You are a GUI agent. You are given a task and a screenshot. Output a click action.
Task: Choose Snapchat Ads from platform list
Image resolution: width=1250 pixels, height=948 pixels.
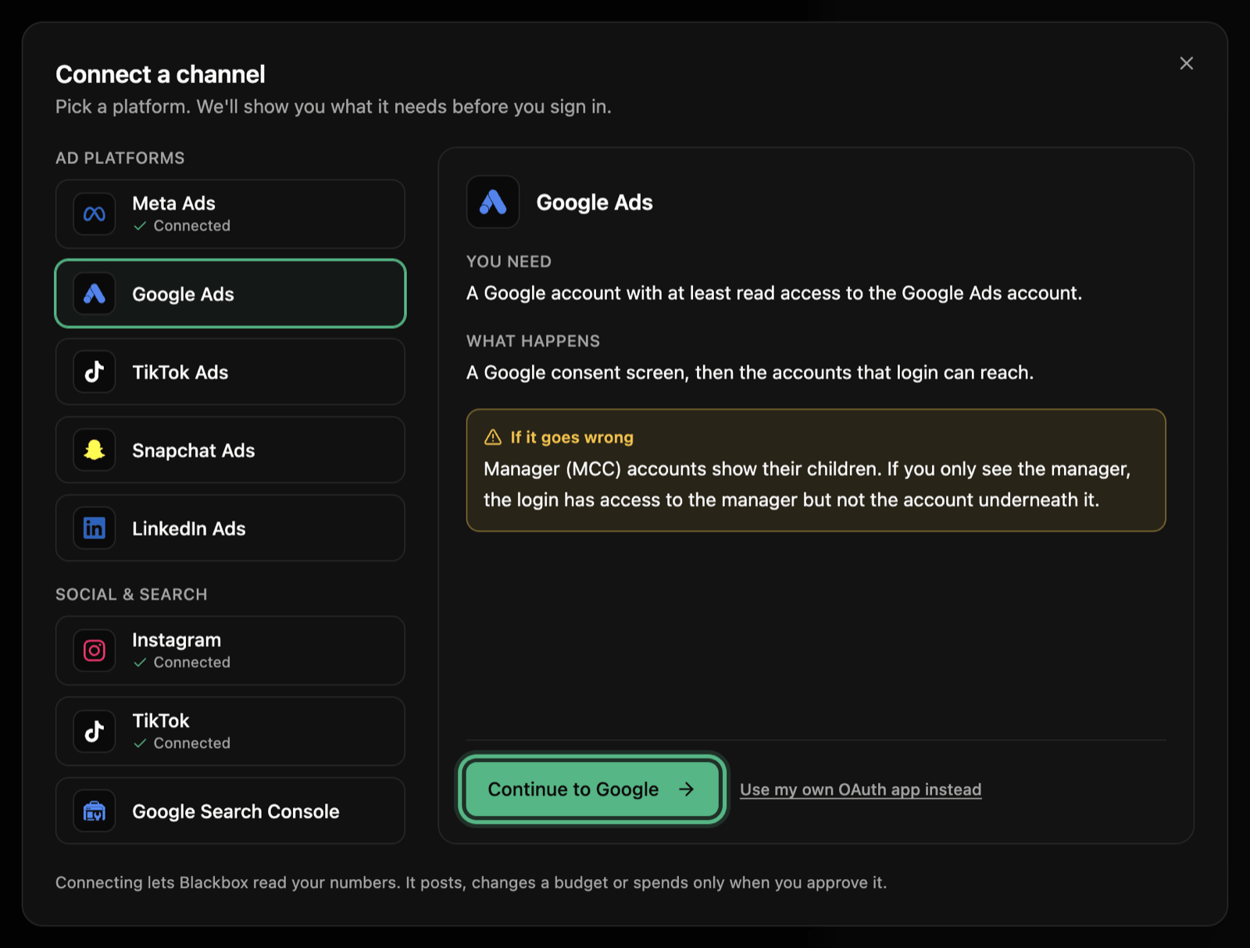click(230, 450)
